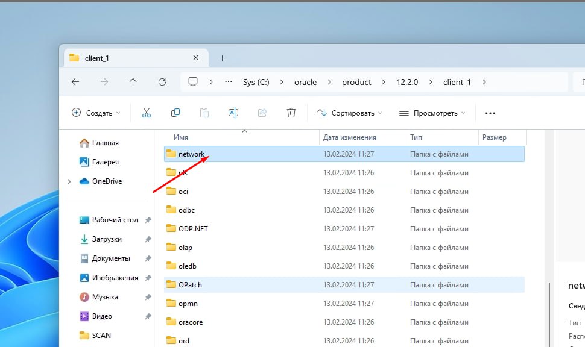Screen dimensions: 585x347
Task: Refresh the current folder view
Action: click(162, 82)
